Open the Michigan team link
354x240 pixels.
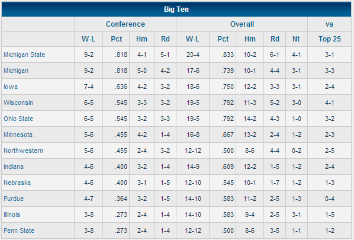point(16,71)
